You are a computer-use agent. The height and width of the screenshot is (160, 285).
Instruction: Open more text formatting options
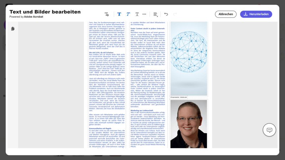coord(144,14)
